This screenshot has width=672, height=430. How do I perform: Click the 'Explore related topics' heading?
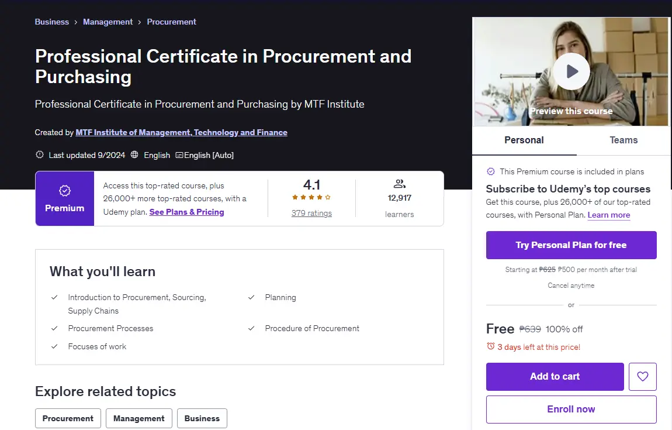click(x=105, y=391)
